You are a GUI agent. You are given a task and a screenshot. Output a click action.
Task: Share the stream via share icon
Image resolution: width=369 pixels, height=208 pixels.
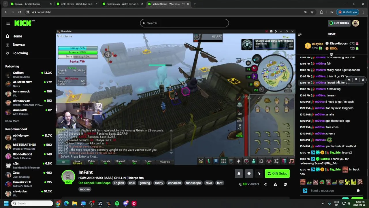coord(265,184)
